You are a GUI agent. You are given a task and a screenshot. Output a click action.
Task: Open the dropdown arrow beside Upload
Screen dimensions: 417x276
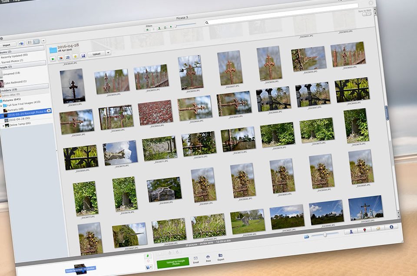(108, 53)
